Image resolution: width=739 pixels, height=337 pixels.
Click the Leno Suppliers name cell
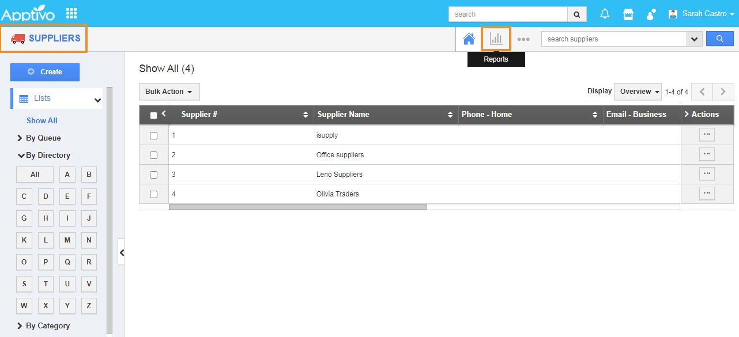pos(340,175)
